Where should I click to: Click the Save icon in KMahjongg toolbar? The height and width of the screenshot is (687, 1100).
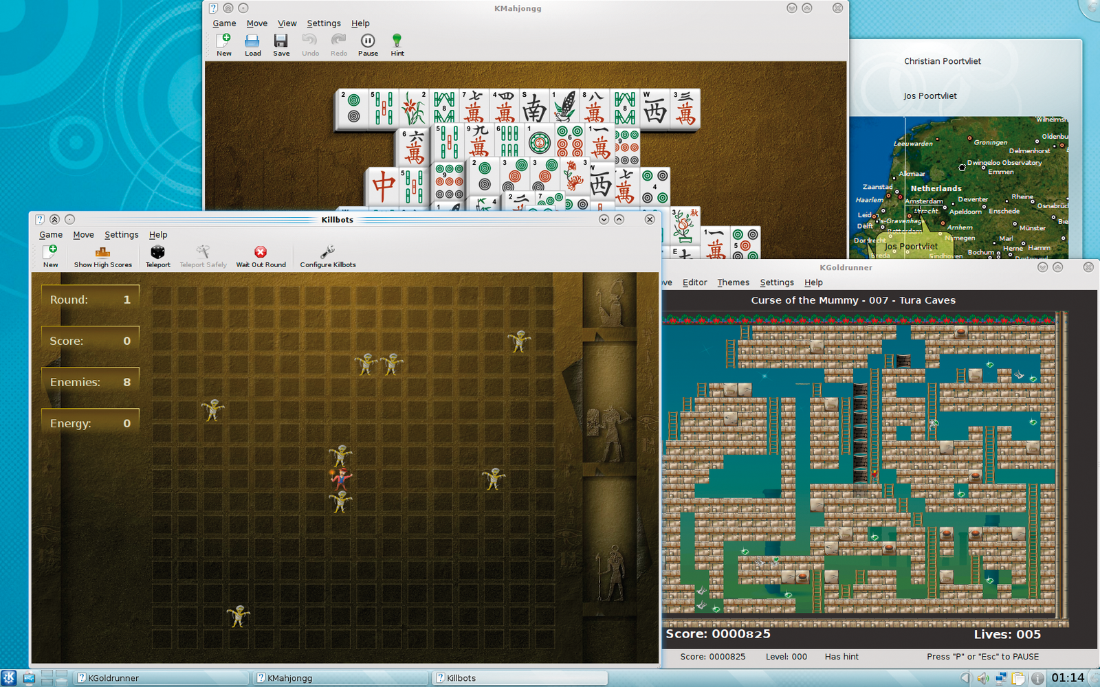(x=281, y=45)
